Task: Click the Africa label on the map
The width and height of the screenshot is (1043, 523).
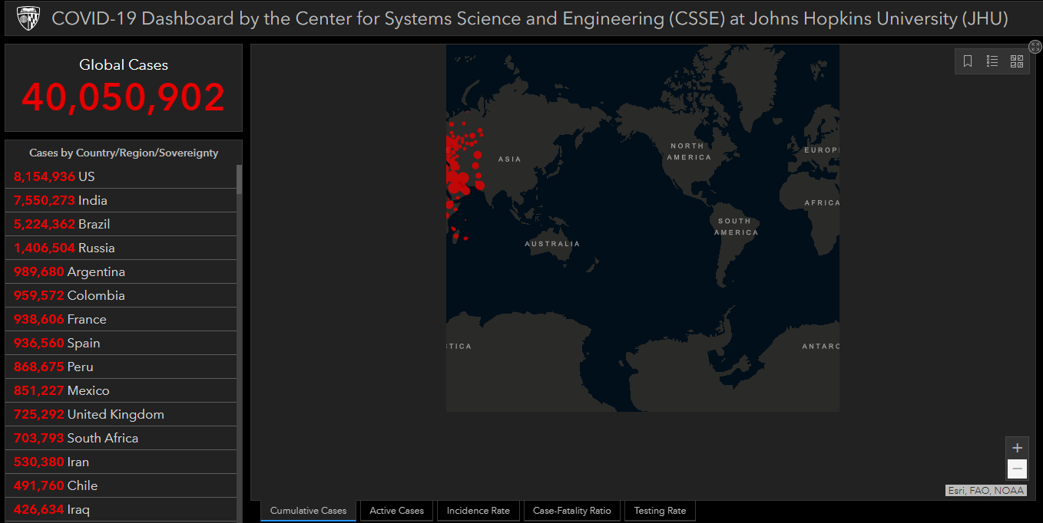Action: 822,203
